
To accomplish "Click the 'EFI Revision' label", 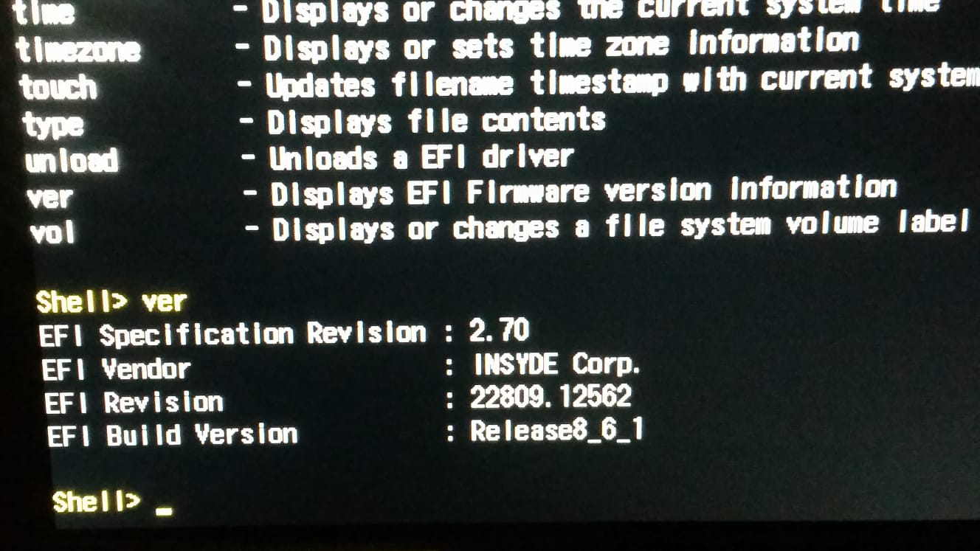I will [134, 403].
